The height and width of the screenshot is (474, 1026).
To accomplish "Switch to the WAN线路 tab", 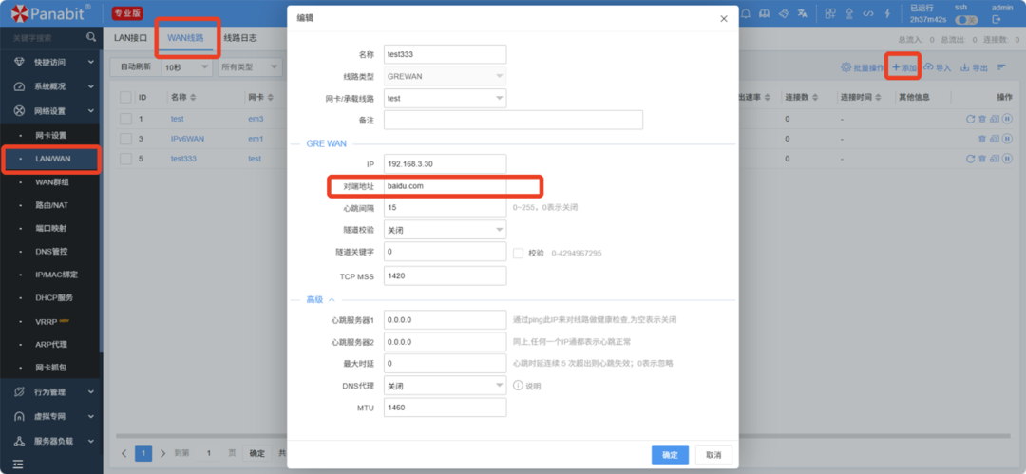I will 185,38.
